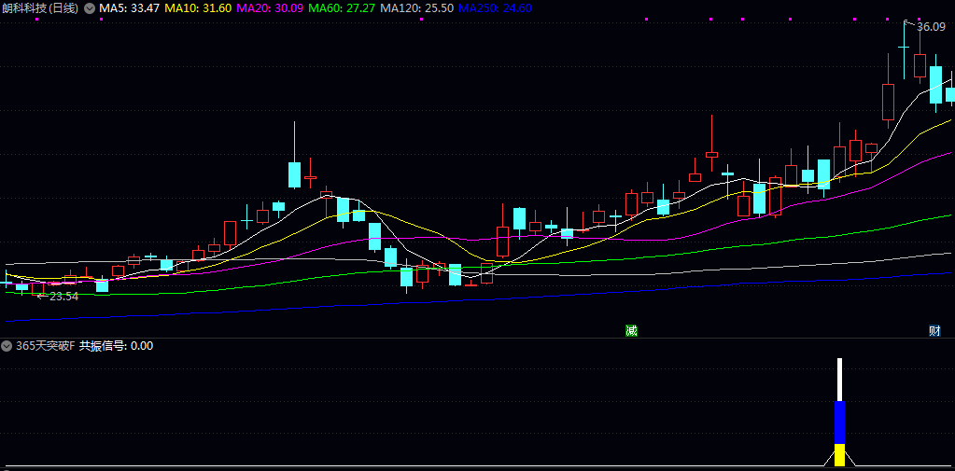Viewport: 955px width, 471px height.
Task: Click the MA120: 25.50 label
Action: coord(416,8)
